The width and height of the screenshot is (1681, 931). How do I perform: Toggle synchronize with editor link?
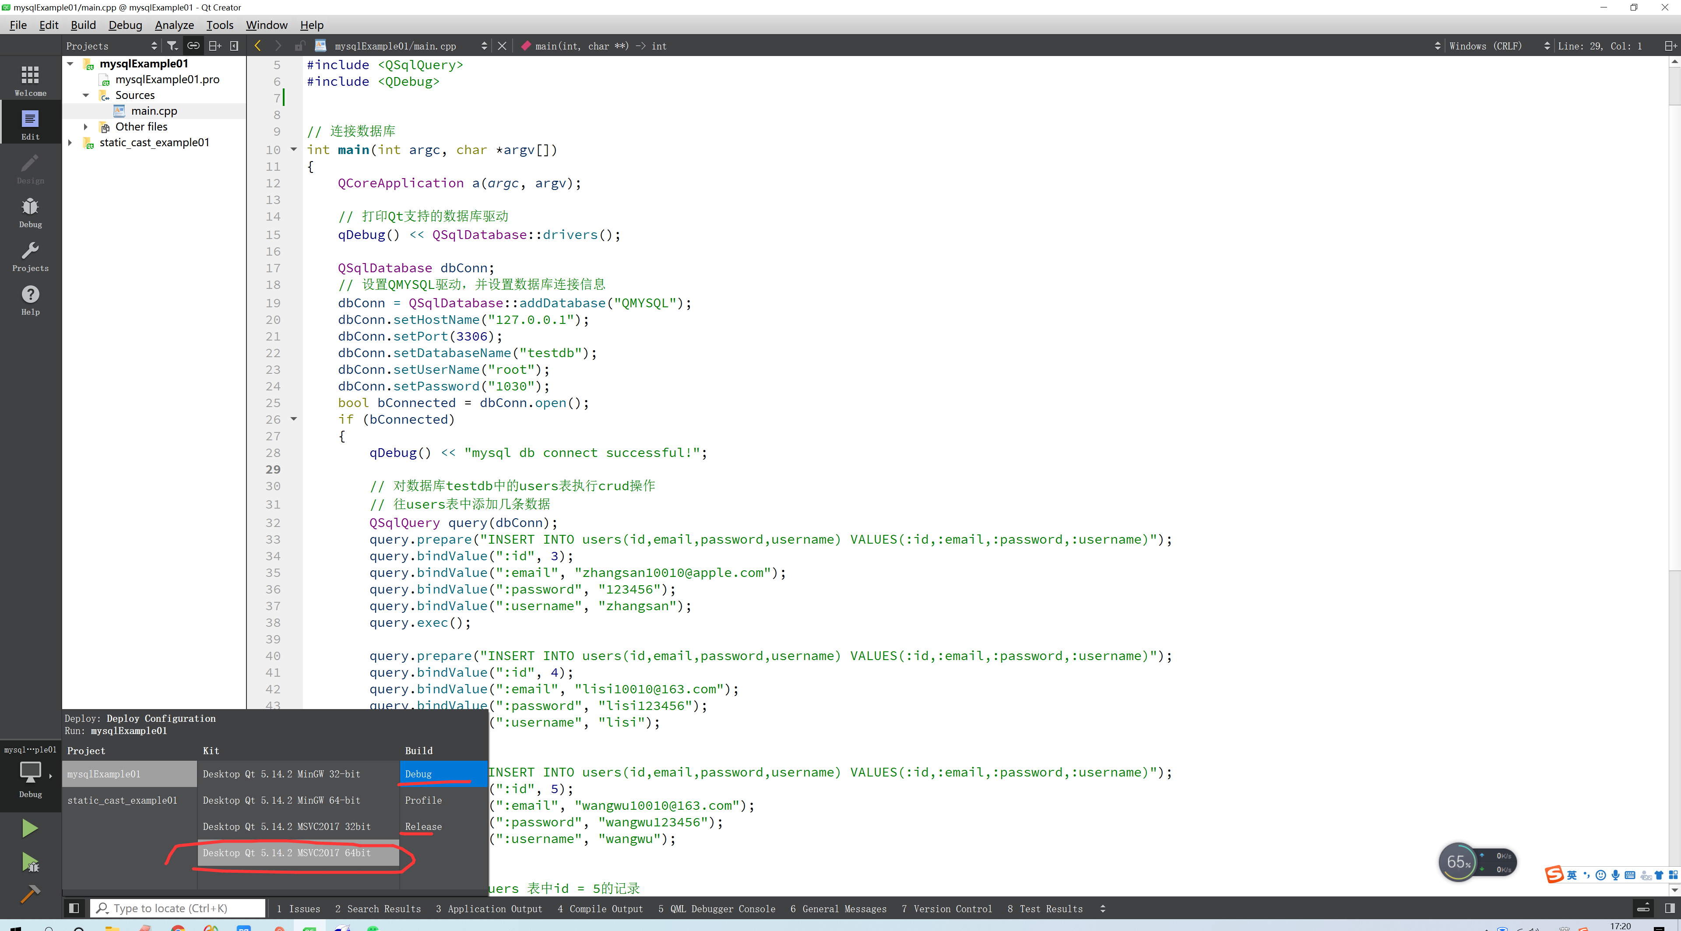point(193,46)
